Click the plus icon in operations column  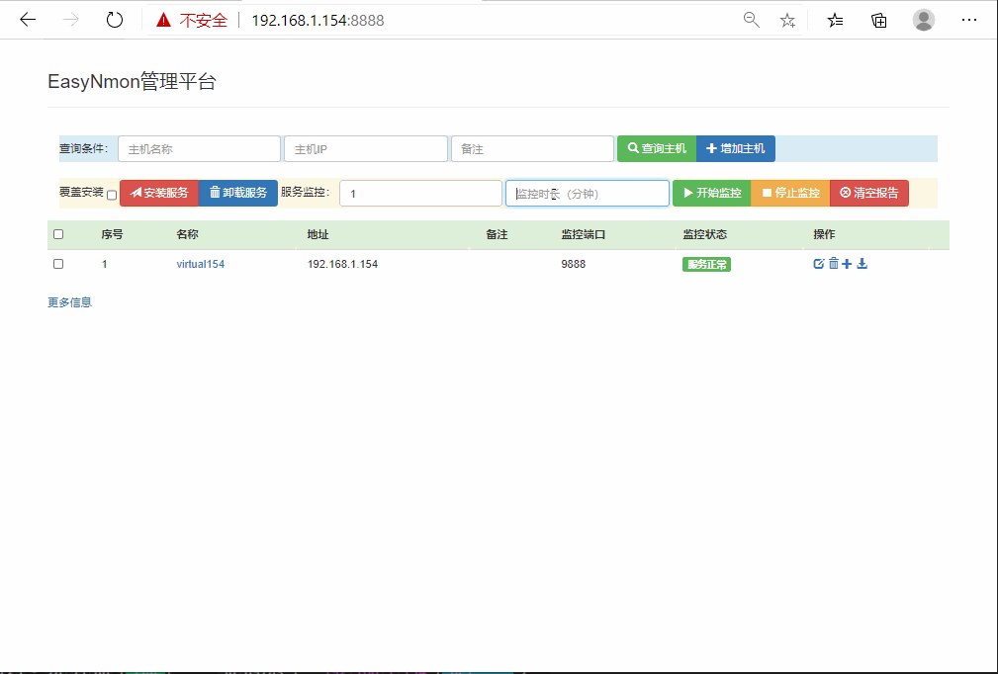[847, 264]
